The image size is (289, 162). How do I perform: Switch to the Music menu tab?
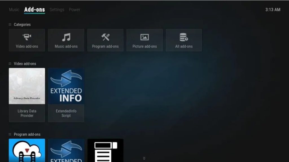(14, 10)
